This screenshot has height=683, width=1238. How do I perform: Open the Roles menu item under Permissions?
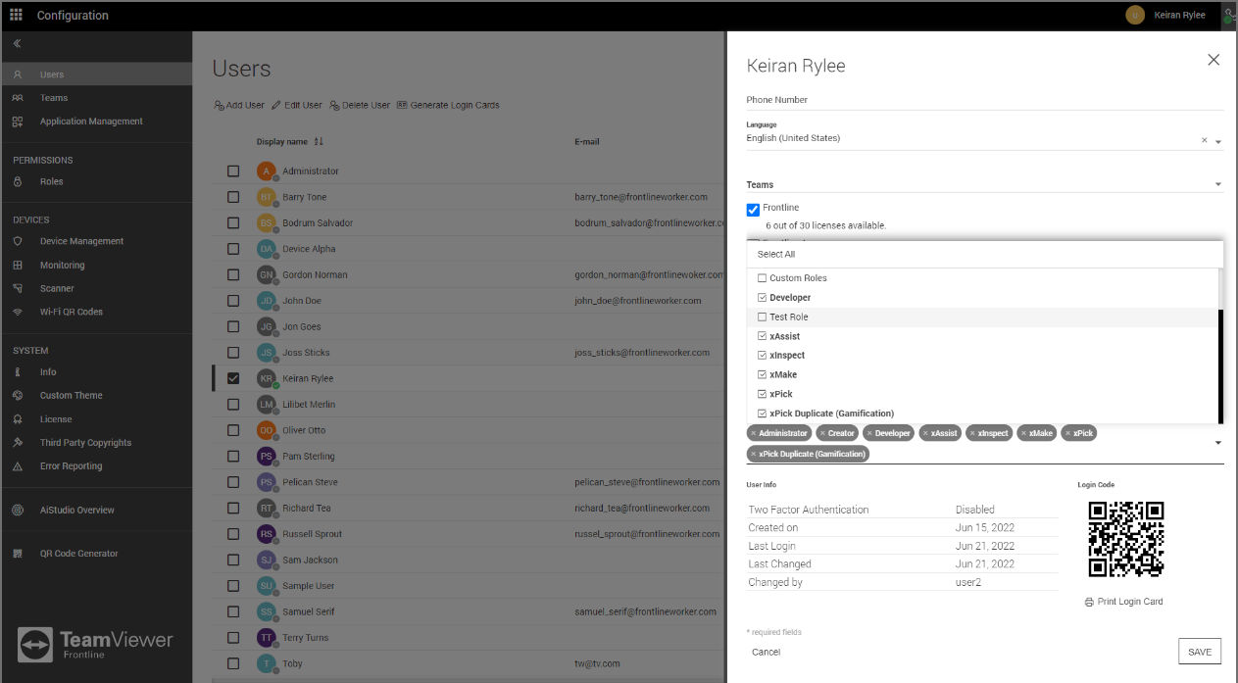(51, 181)
